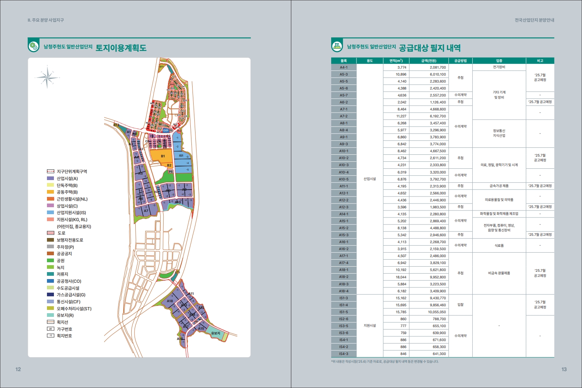Image resolution: width=582 pixels, height=388 pixels.
Task: Click the amount 10,055,050 cell
Action: pos(429,312)
